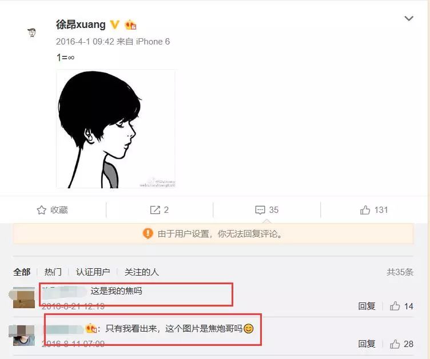The height and width of the screenshot is (359, 430).
Task: Switch to the 热门 comments tab
Action: point(53,272)
